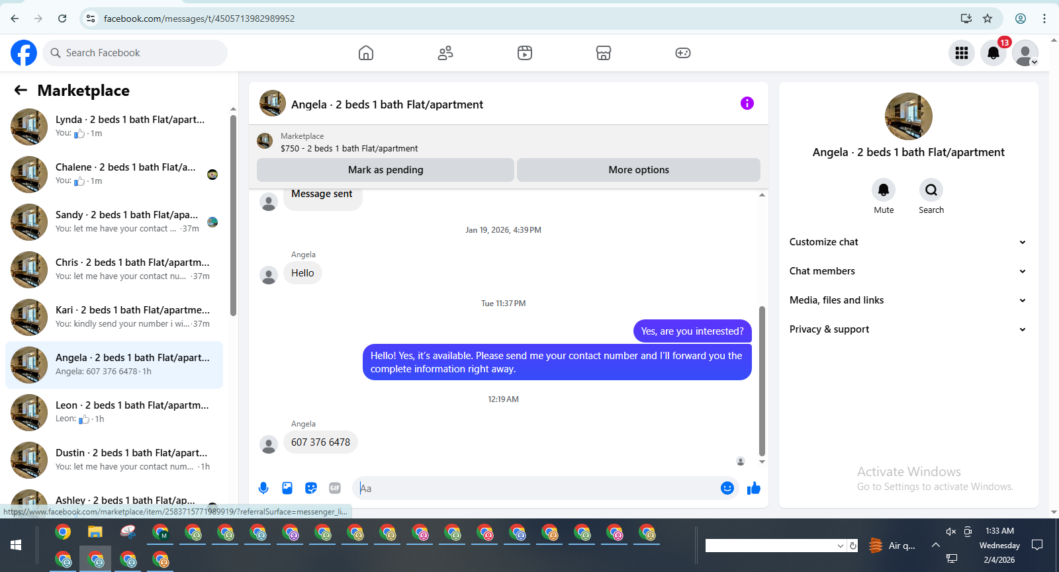Open the clock showing 1:33 AM

[x=999, y=530]
